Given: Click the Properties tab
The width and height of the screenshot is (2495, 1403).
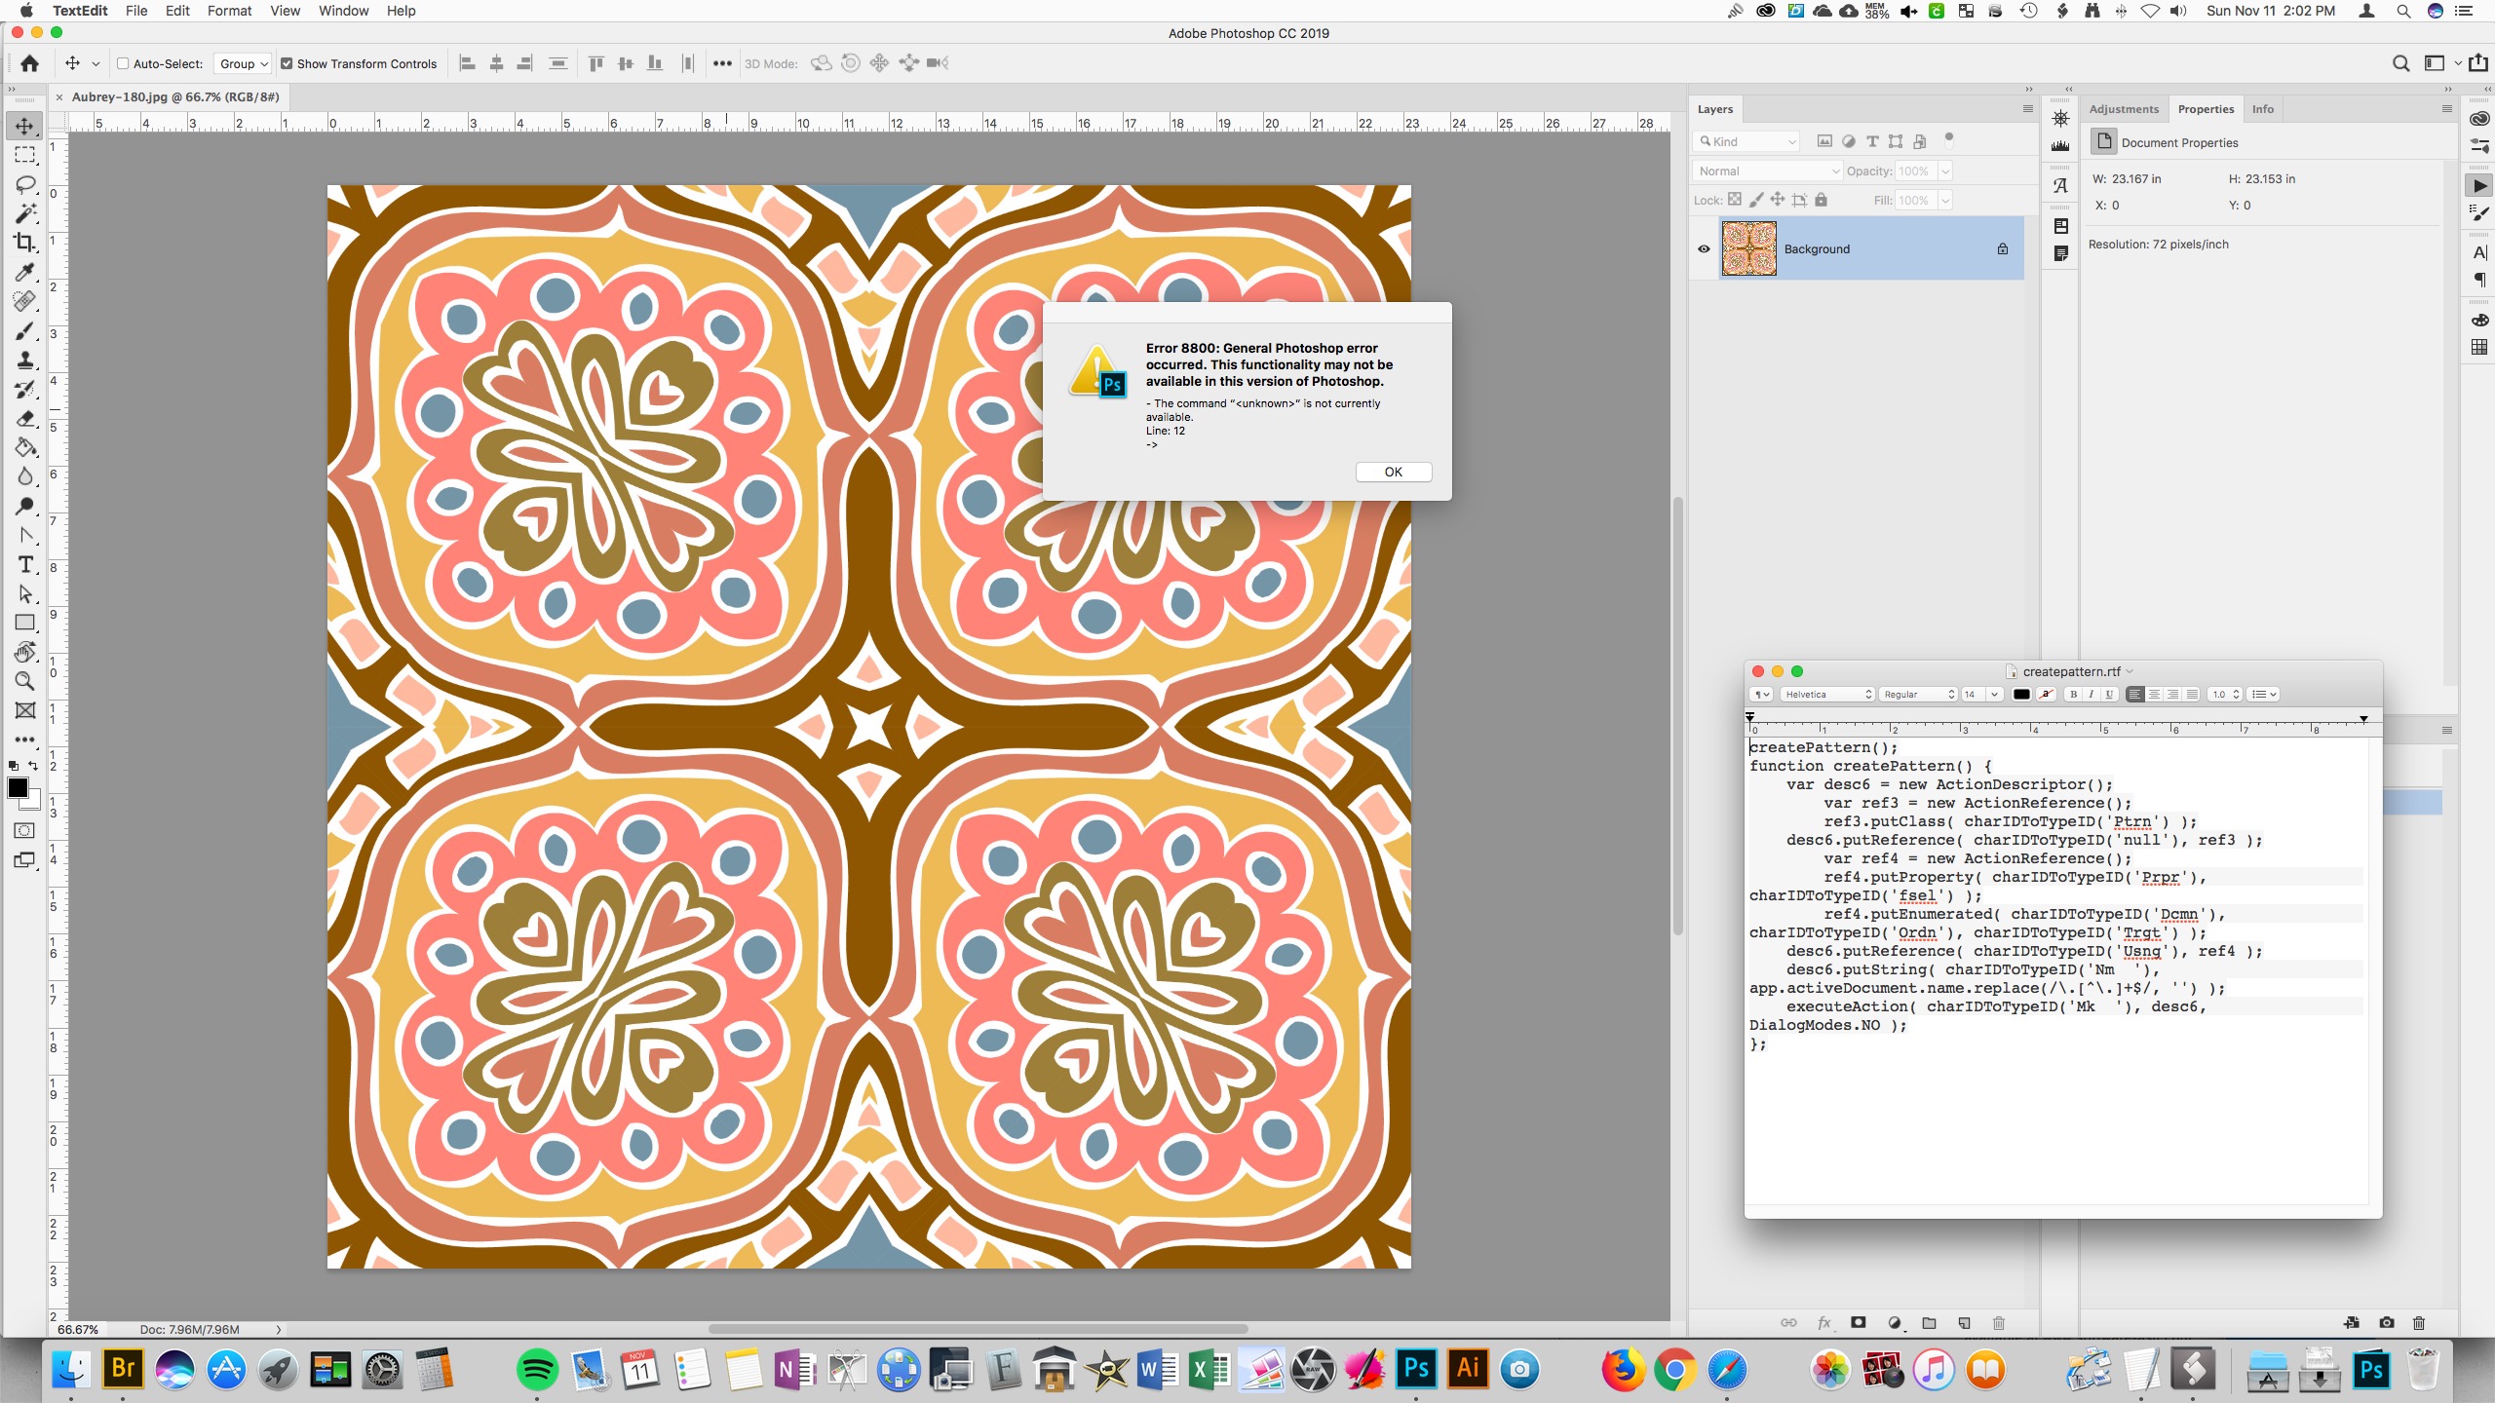Looking at the screenshot, I should (2202, 108).
